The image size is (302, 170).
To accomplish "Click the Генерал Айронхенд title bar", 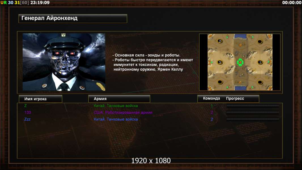I will 73,18.
